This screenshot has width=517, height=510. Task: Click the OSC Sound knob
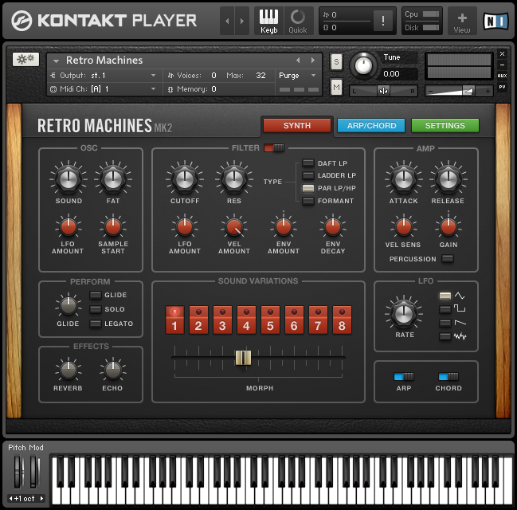69,179
